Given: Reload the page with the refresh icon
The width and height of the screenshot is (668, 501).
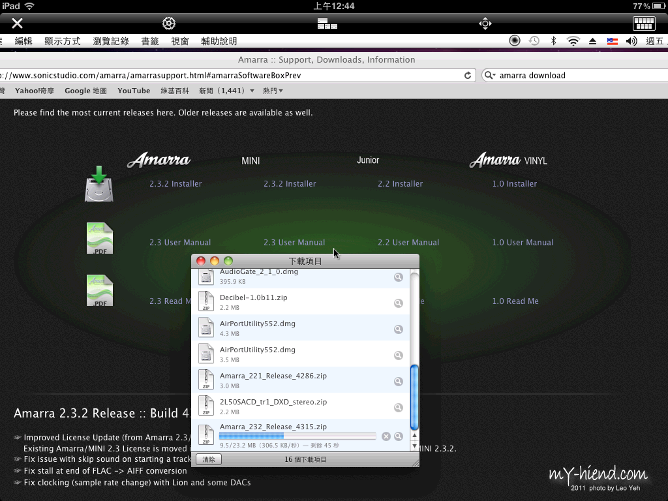Looking at the screenshot, I should [467, 76].
